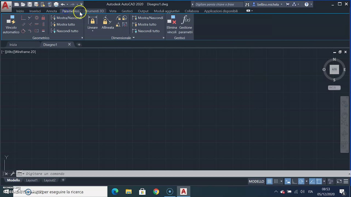Viewport: 351px width, 197px height.
Task: Click the Open file folder icon
Action: [x=23, y=4]
